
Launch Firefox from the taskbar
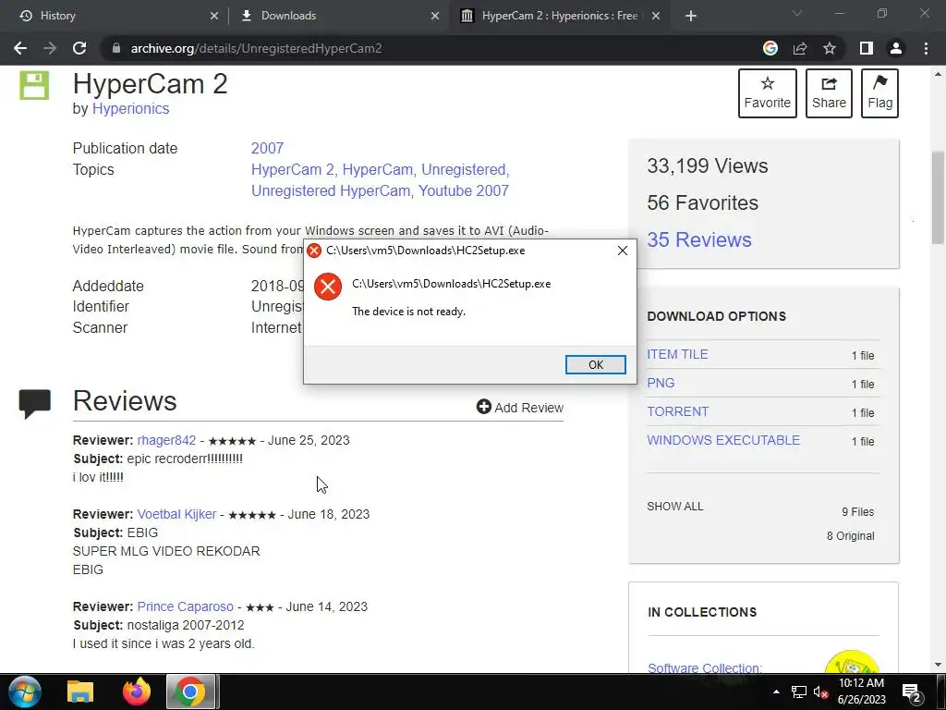pyautogui.click(x=137, y=692)
